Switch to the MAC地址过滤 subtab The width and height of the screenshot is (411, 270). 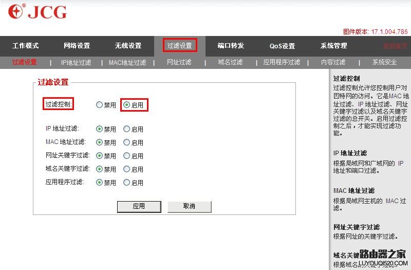(x=127, y=62)
